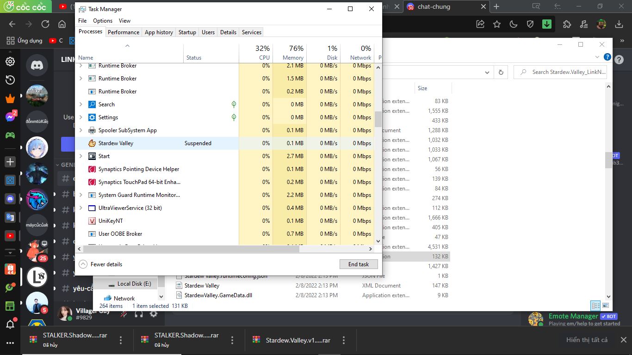This screenshot has height=355, width=632.
Task: Click the Messenger icon in browser sidebar
Action: [10, 117]
